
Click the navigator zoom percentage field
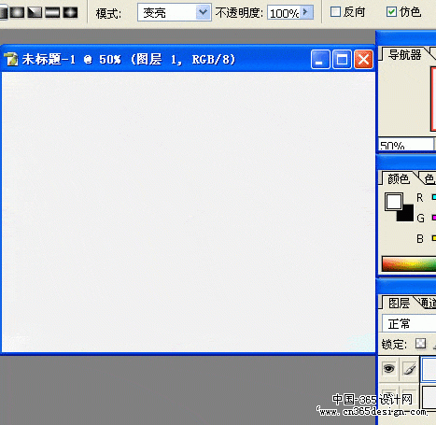pos(406,145)
